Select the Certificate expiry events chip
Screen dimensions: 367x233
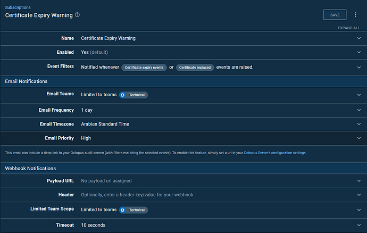[x=144, y=68]
